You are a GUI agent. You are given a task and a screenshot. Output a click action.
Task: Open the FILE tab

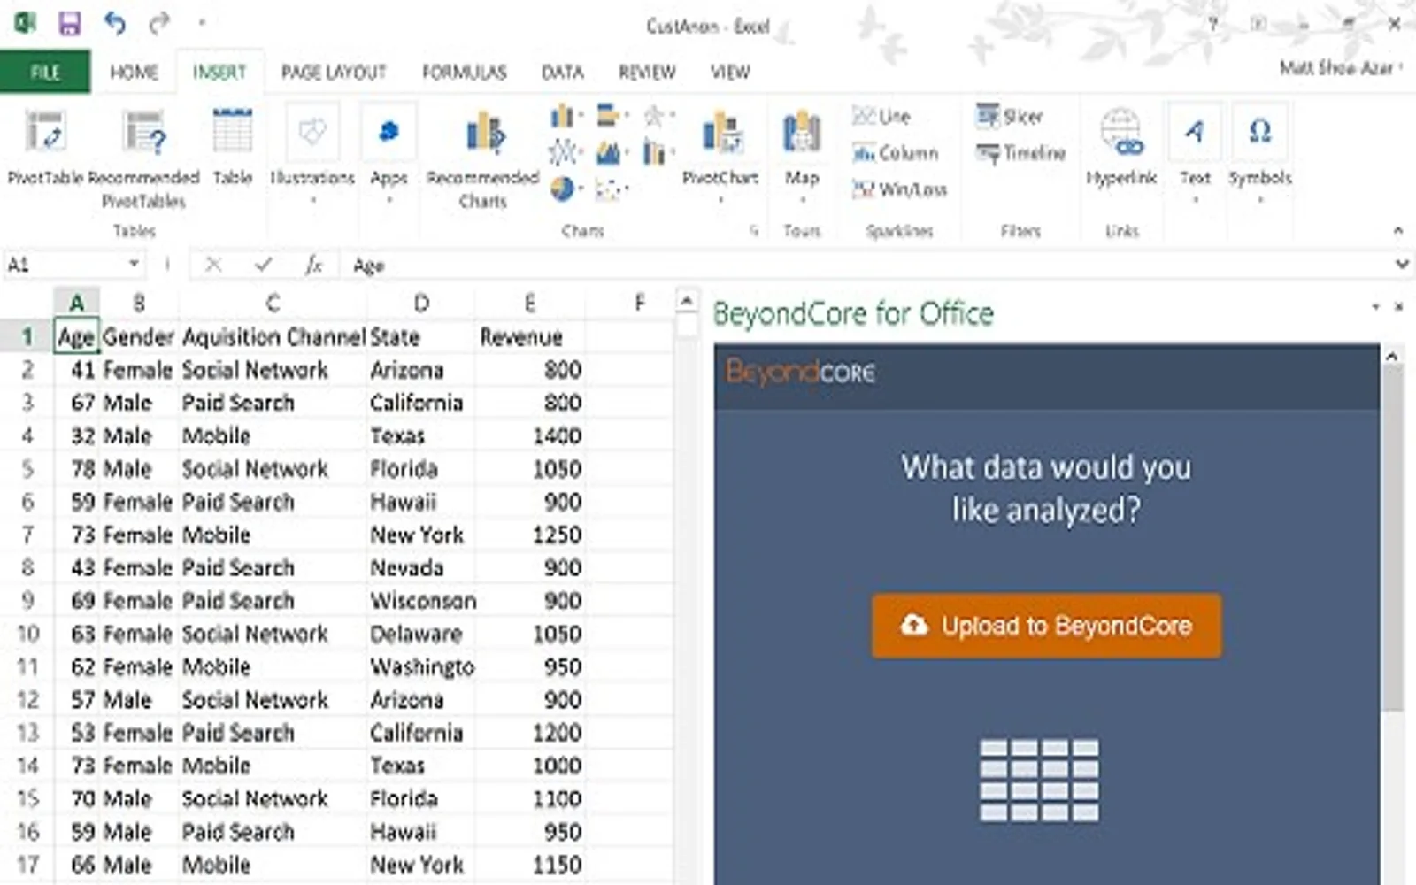45,72
